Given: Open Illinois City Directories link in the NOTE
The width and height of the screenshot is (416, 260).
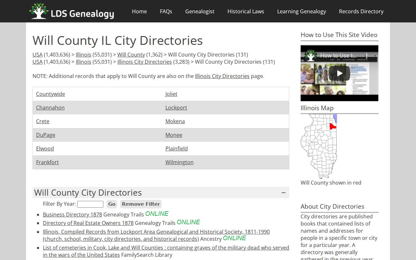Looking at the screenshot, I should tap(222, 76).
